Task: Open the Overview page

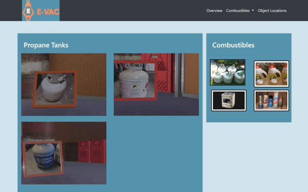Action: [214, 11]
